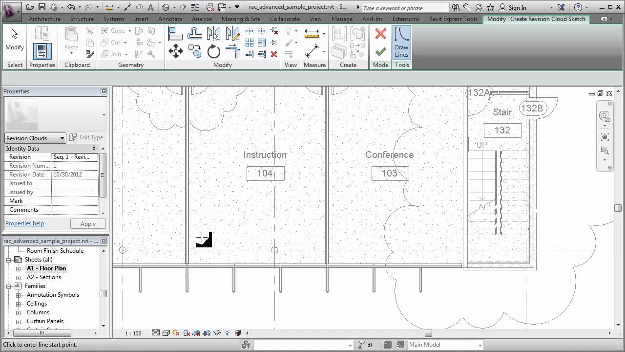Image resolution: width=625 pixels, height=352 pixels.
Task: Open the Revision Clouds type selector dropdown
Action: (62, 138)
